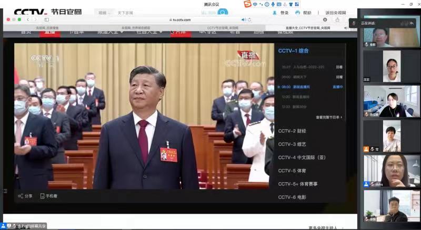This screenshot has height=230, width=421.
Task: Toggle Sogou 中 Chinese/English input mode
Action: tap(255, 4)
